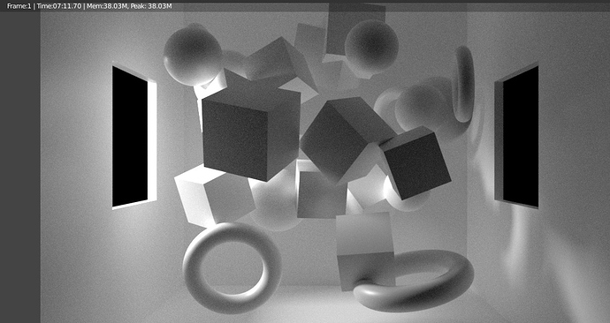The image size is (610, 323).
Task: Click the Time:07:11.70 readout in info bar
Action: tap(58, 6)
